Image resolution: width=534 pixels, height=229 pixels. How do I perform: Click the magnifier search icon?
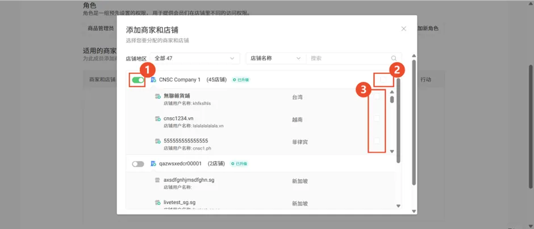pos(394,58)
